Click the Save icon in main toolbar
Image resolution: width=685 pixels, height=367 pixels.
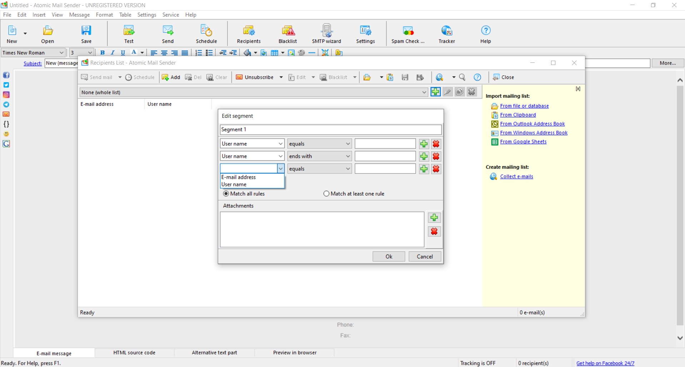86,34
